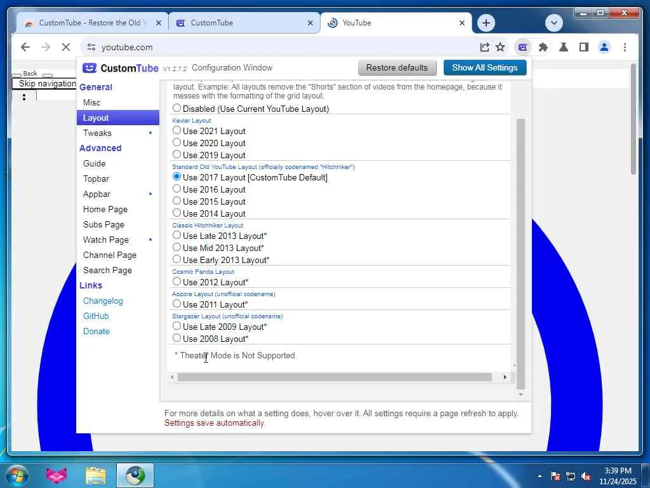
Task: Select Use 2015 Layout
Action: coord(176,201)
